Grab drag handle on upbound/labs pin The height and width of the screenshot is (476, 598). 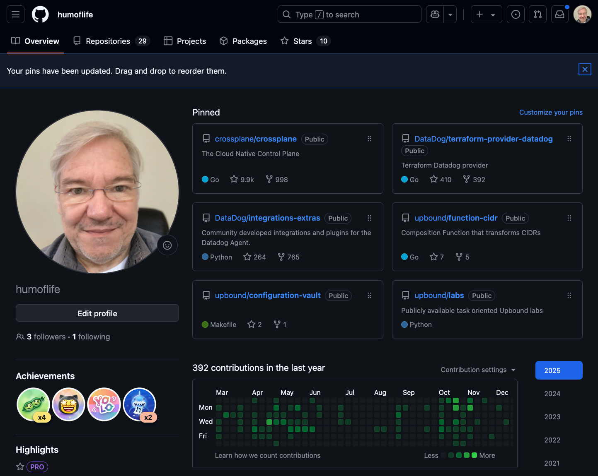tap(569, 295)
